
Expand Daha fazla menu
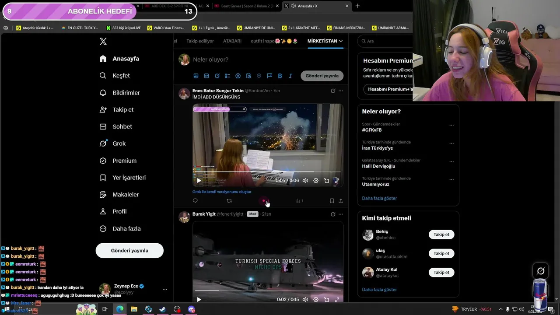[120, 228]
